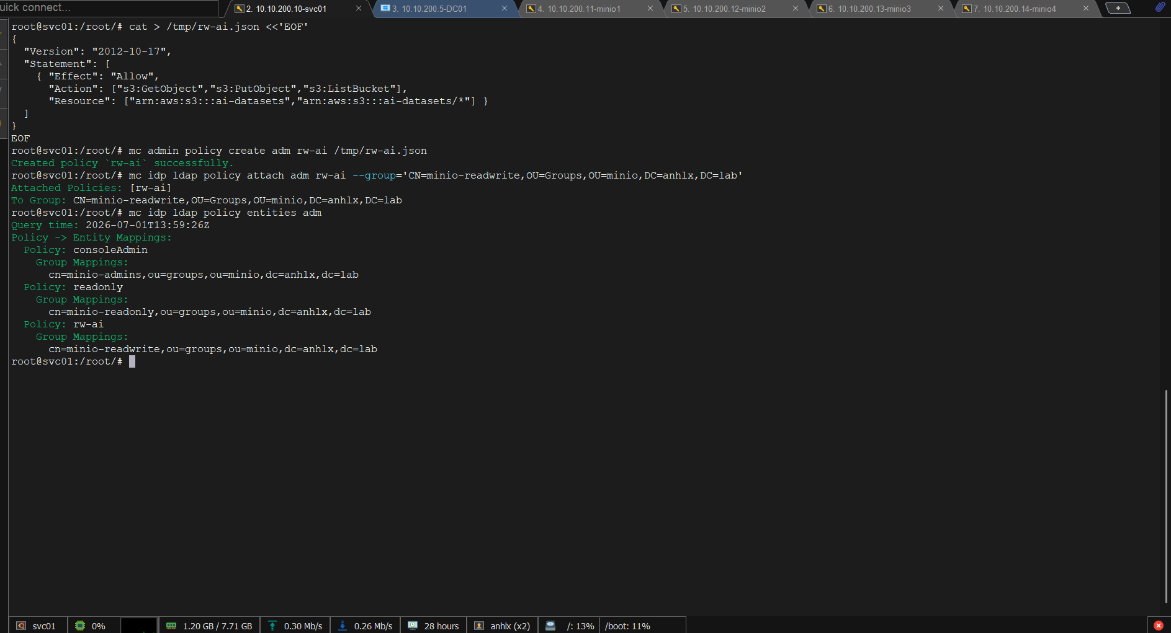Click the terminal vertical scrollbar
1171x633 pixels.
[1166, 496]
